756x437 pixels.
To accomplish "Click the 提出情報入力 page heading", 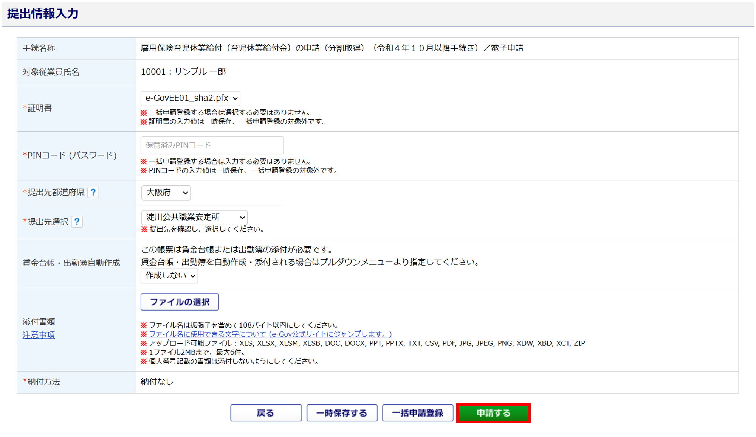I will (x=43, y=14).
